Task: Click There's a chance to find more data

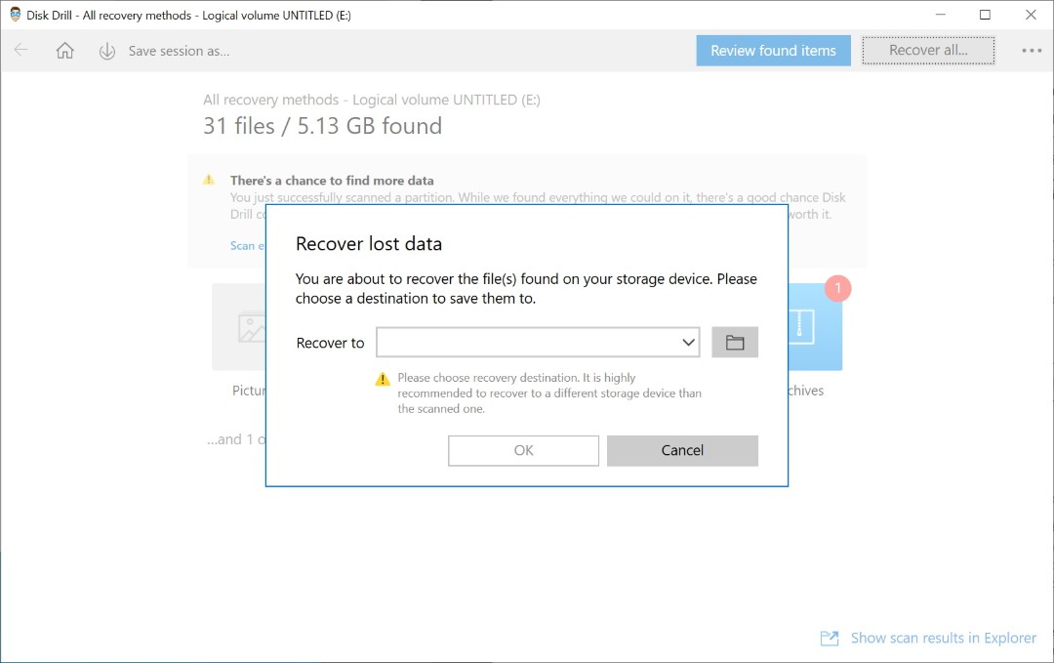Action: pyautogui.click(x=332, y=181)
